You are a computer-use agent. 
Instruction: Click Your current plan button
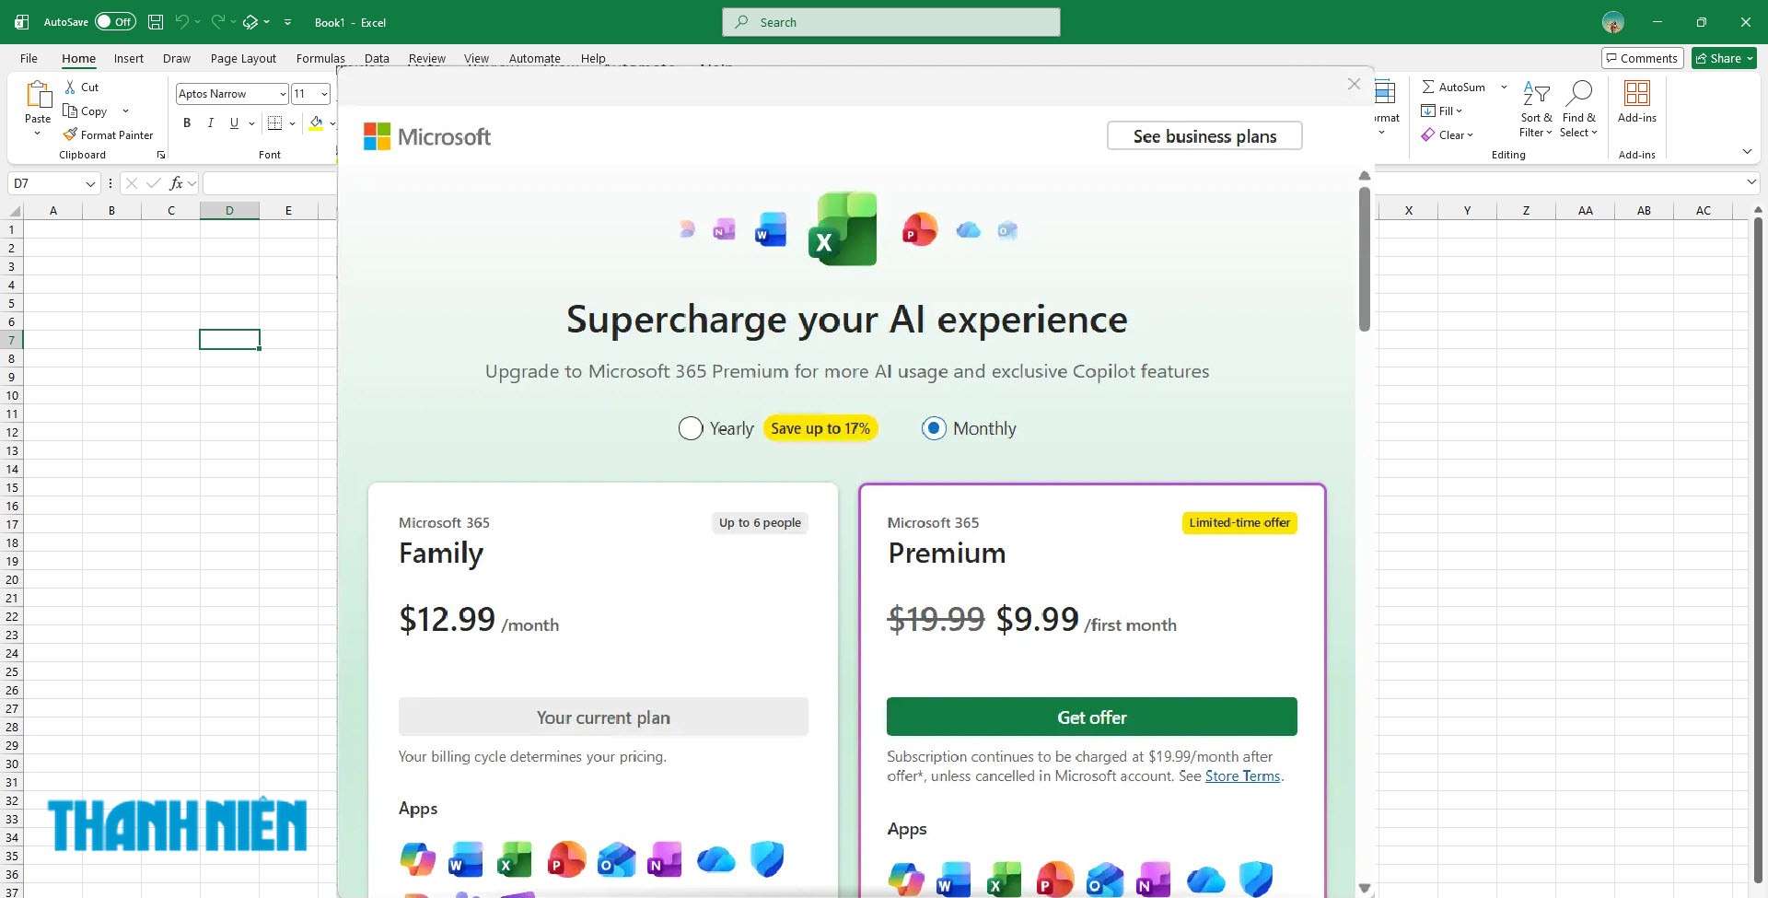(x=603, y=717)
